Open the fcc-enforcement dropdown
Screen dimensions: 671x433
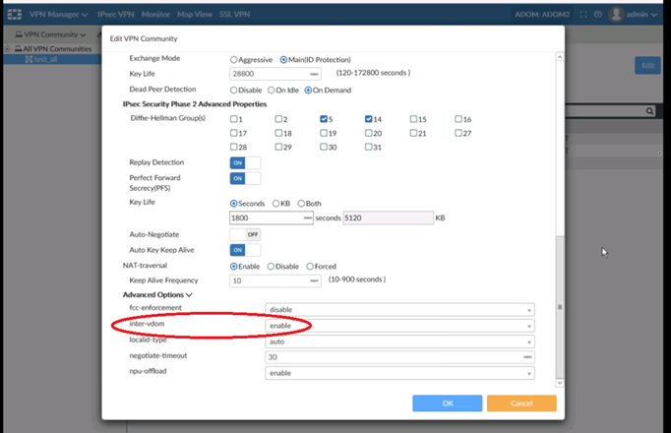399,309
